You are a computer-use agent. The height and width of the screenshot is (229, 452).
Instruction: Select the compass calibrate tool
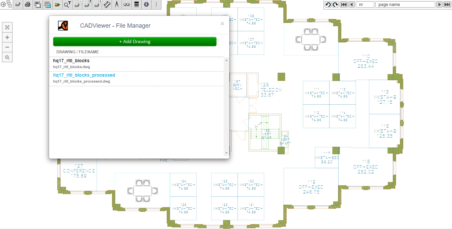tap(117, 5)
